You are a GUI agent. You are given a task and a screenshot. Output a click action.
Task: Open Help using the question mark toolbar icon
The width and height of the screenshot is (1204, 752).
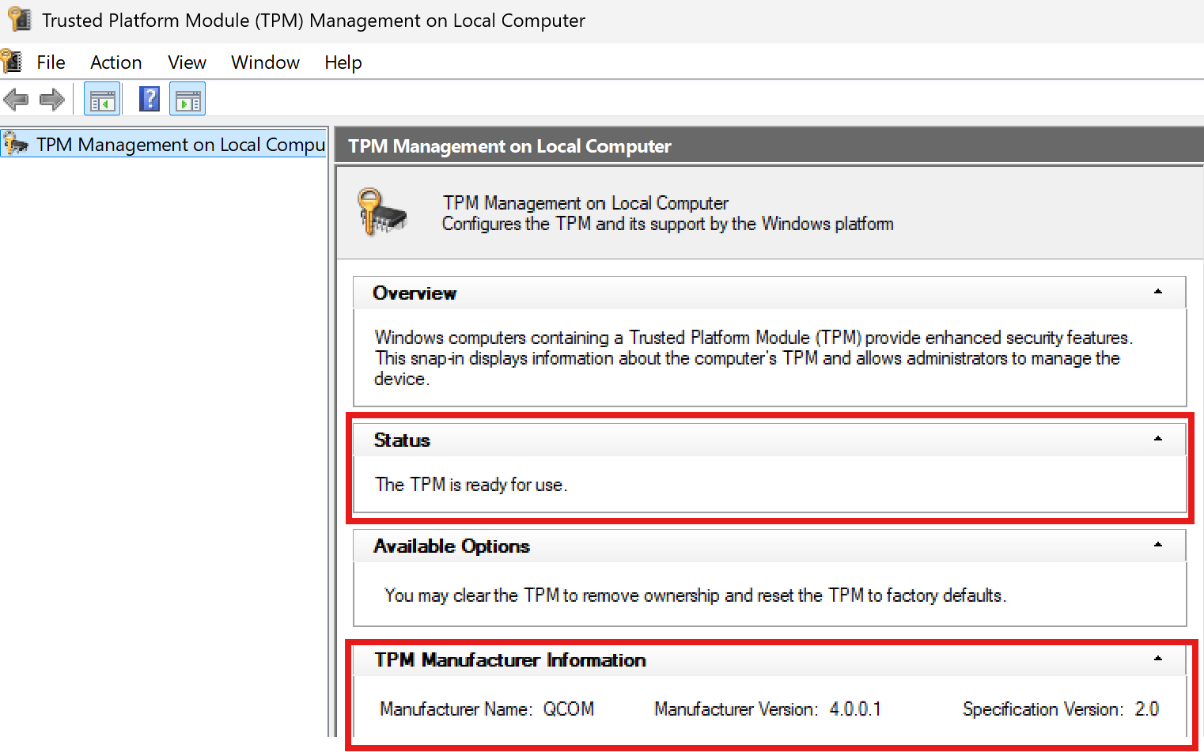click(x=149, y=98)
